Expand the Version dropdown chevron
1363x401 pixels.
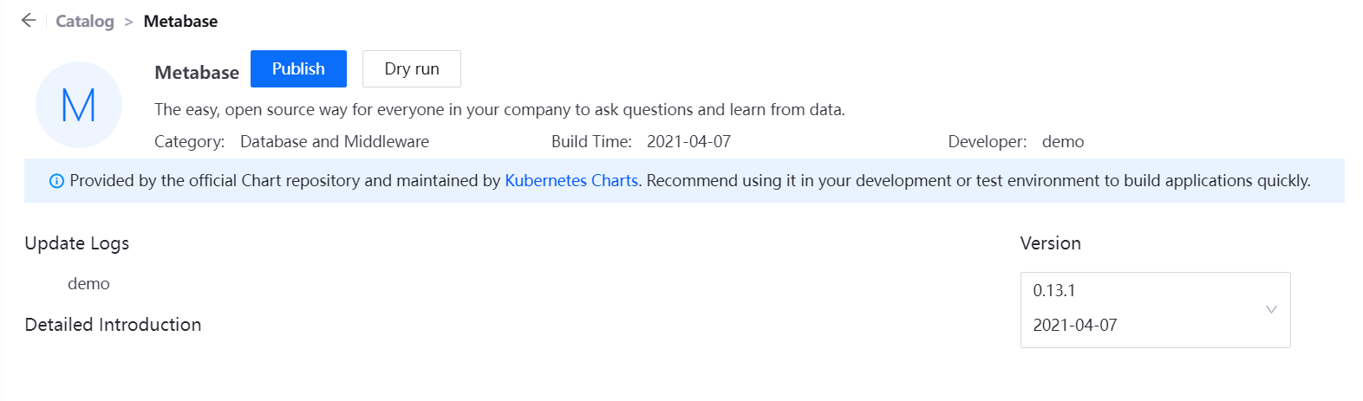tap(1271, 309)
